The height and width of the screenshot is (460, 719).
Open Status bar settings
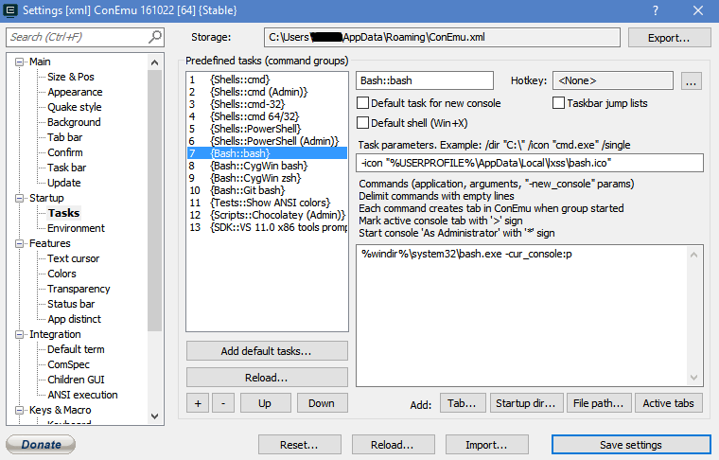[x=71, y=304]
